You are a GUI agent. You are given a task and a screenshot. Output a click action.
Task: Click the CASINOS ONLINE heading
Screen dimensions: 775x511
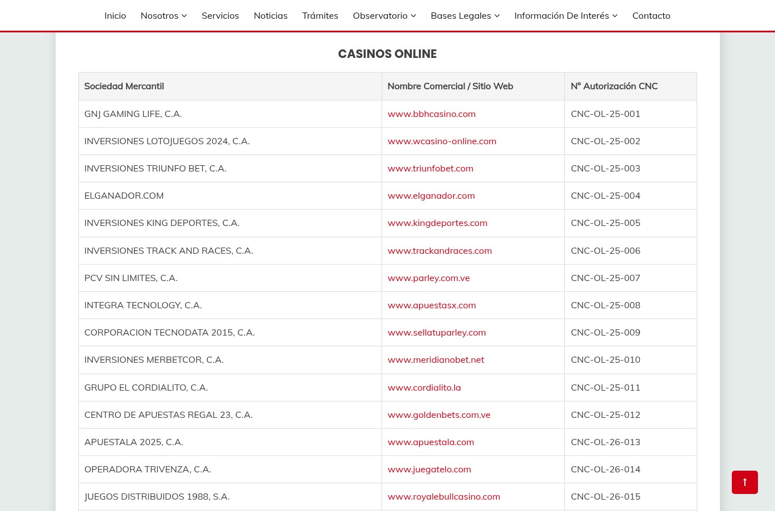(x=387, y=54)
